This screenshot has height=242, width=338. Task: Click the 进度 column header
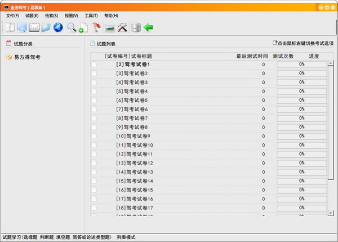314,56
